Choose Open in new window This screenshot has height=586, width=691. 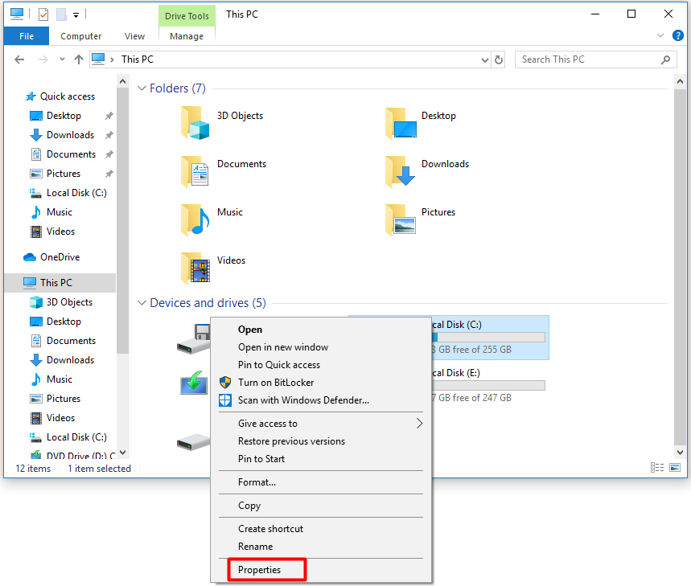[x=321, y=347]
